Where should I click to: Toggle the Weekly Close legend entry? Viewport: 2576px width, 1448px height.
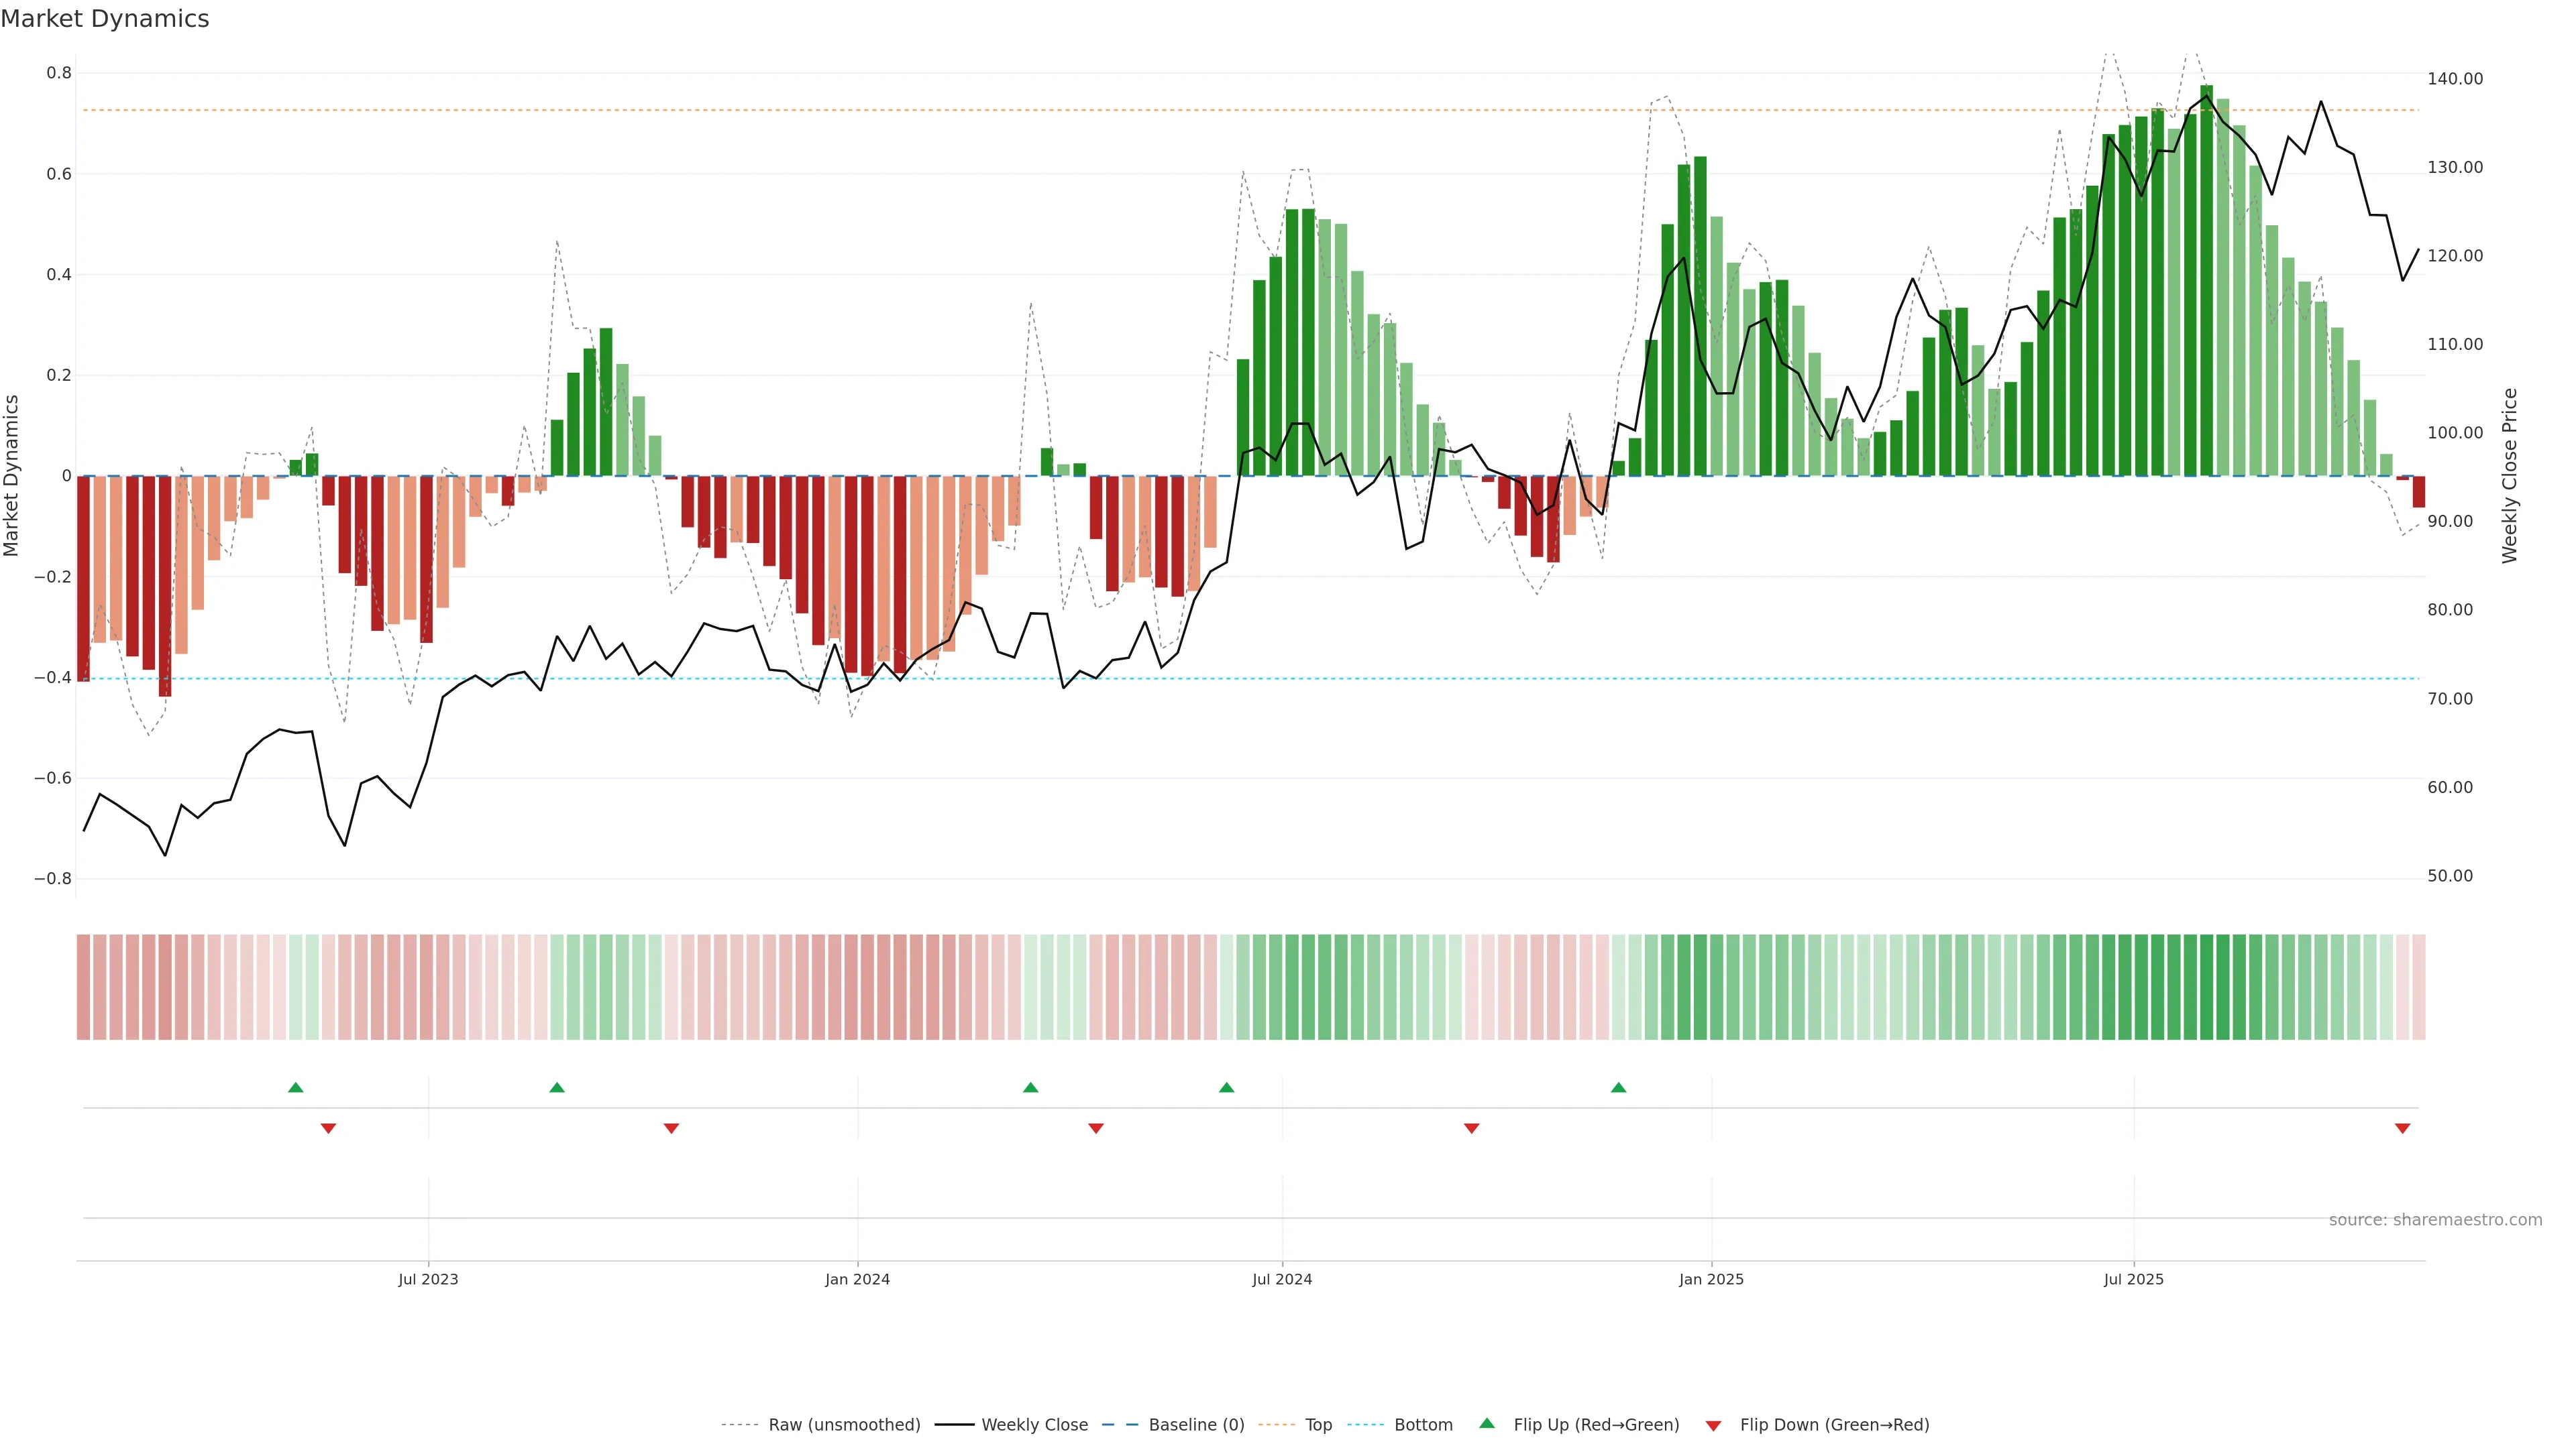(x=1034, y=1425)
